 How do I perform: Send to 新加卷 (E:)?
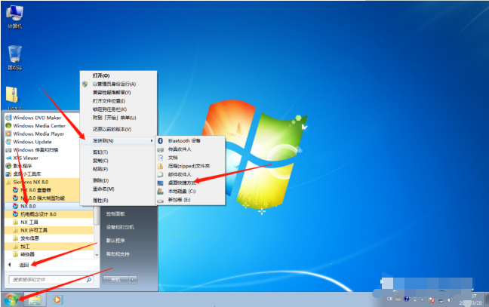point(190,199)
